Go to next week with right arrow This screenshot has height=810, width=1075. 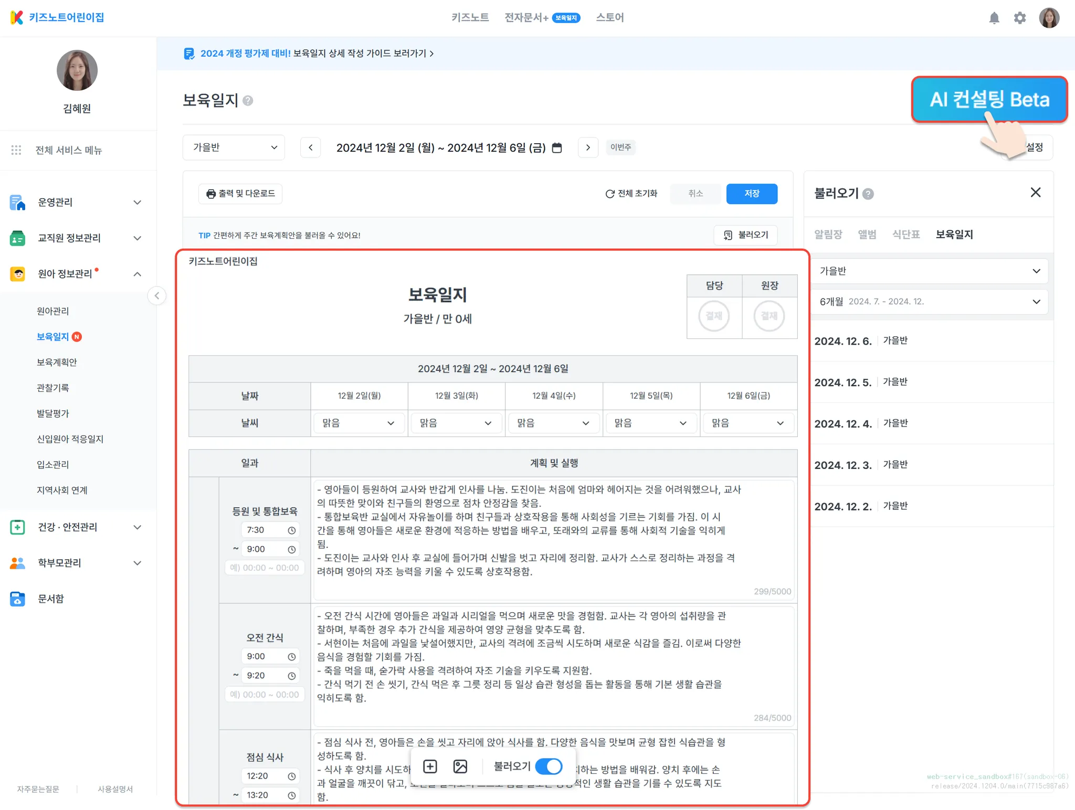click(x=588, y=148)
